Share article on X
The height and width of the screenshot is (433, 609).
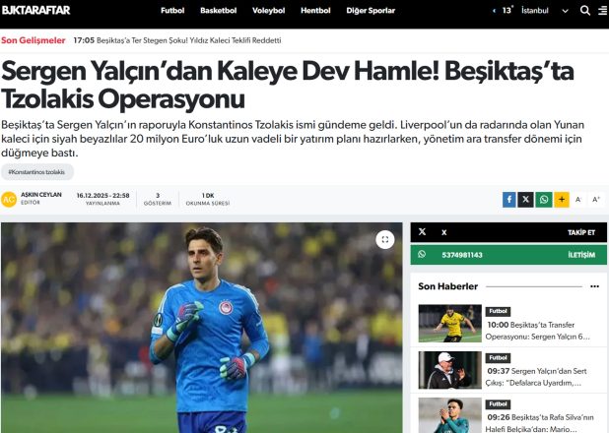(525, 200)
